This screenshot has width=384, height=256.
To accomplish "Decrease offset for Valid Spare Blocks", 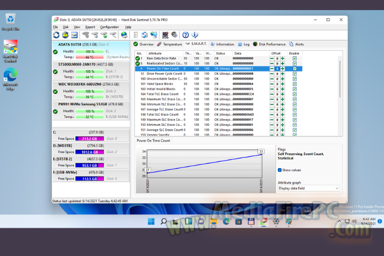I will pyautogui.click(x=272, y=84).
